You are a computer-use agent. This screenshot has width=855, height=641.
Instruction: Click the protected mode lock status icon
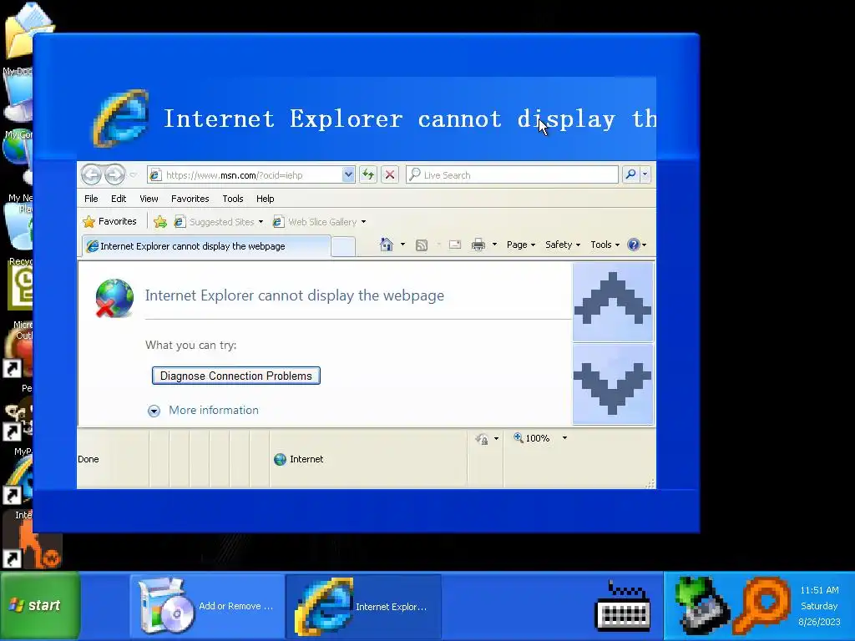pyautogui.click(x=482, y=439)
